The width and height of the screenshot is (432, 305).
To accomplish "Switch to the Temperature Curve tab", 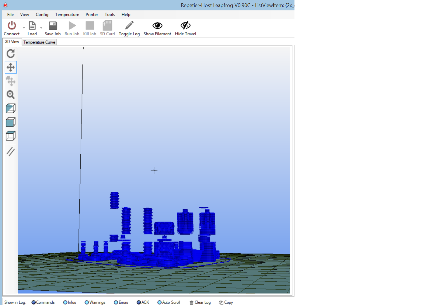I will click(39, 42).
